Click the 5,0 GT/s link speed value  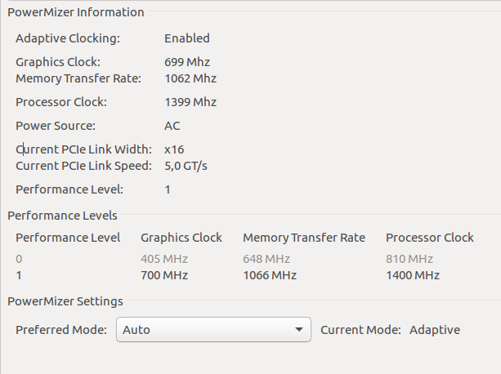click(186, 166)
